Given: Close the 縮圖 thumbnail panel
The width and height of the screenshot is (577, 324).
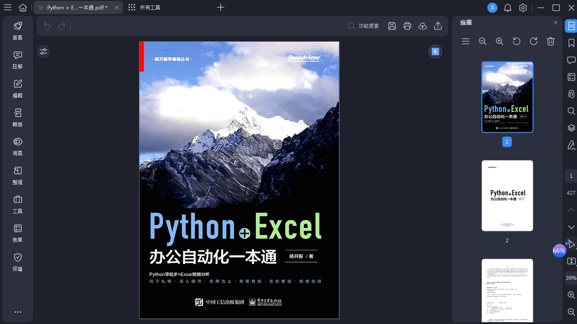Looking at the screenshot, I should tap(555, 23).
